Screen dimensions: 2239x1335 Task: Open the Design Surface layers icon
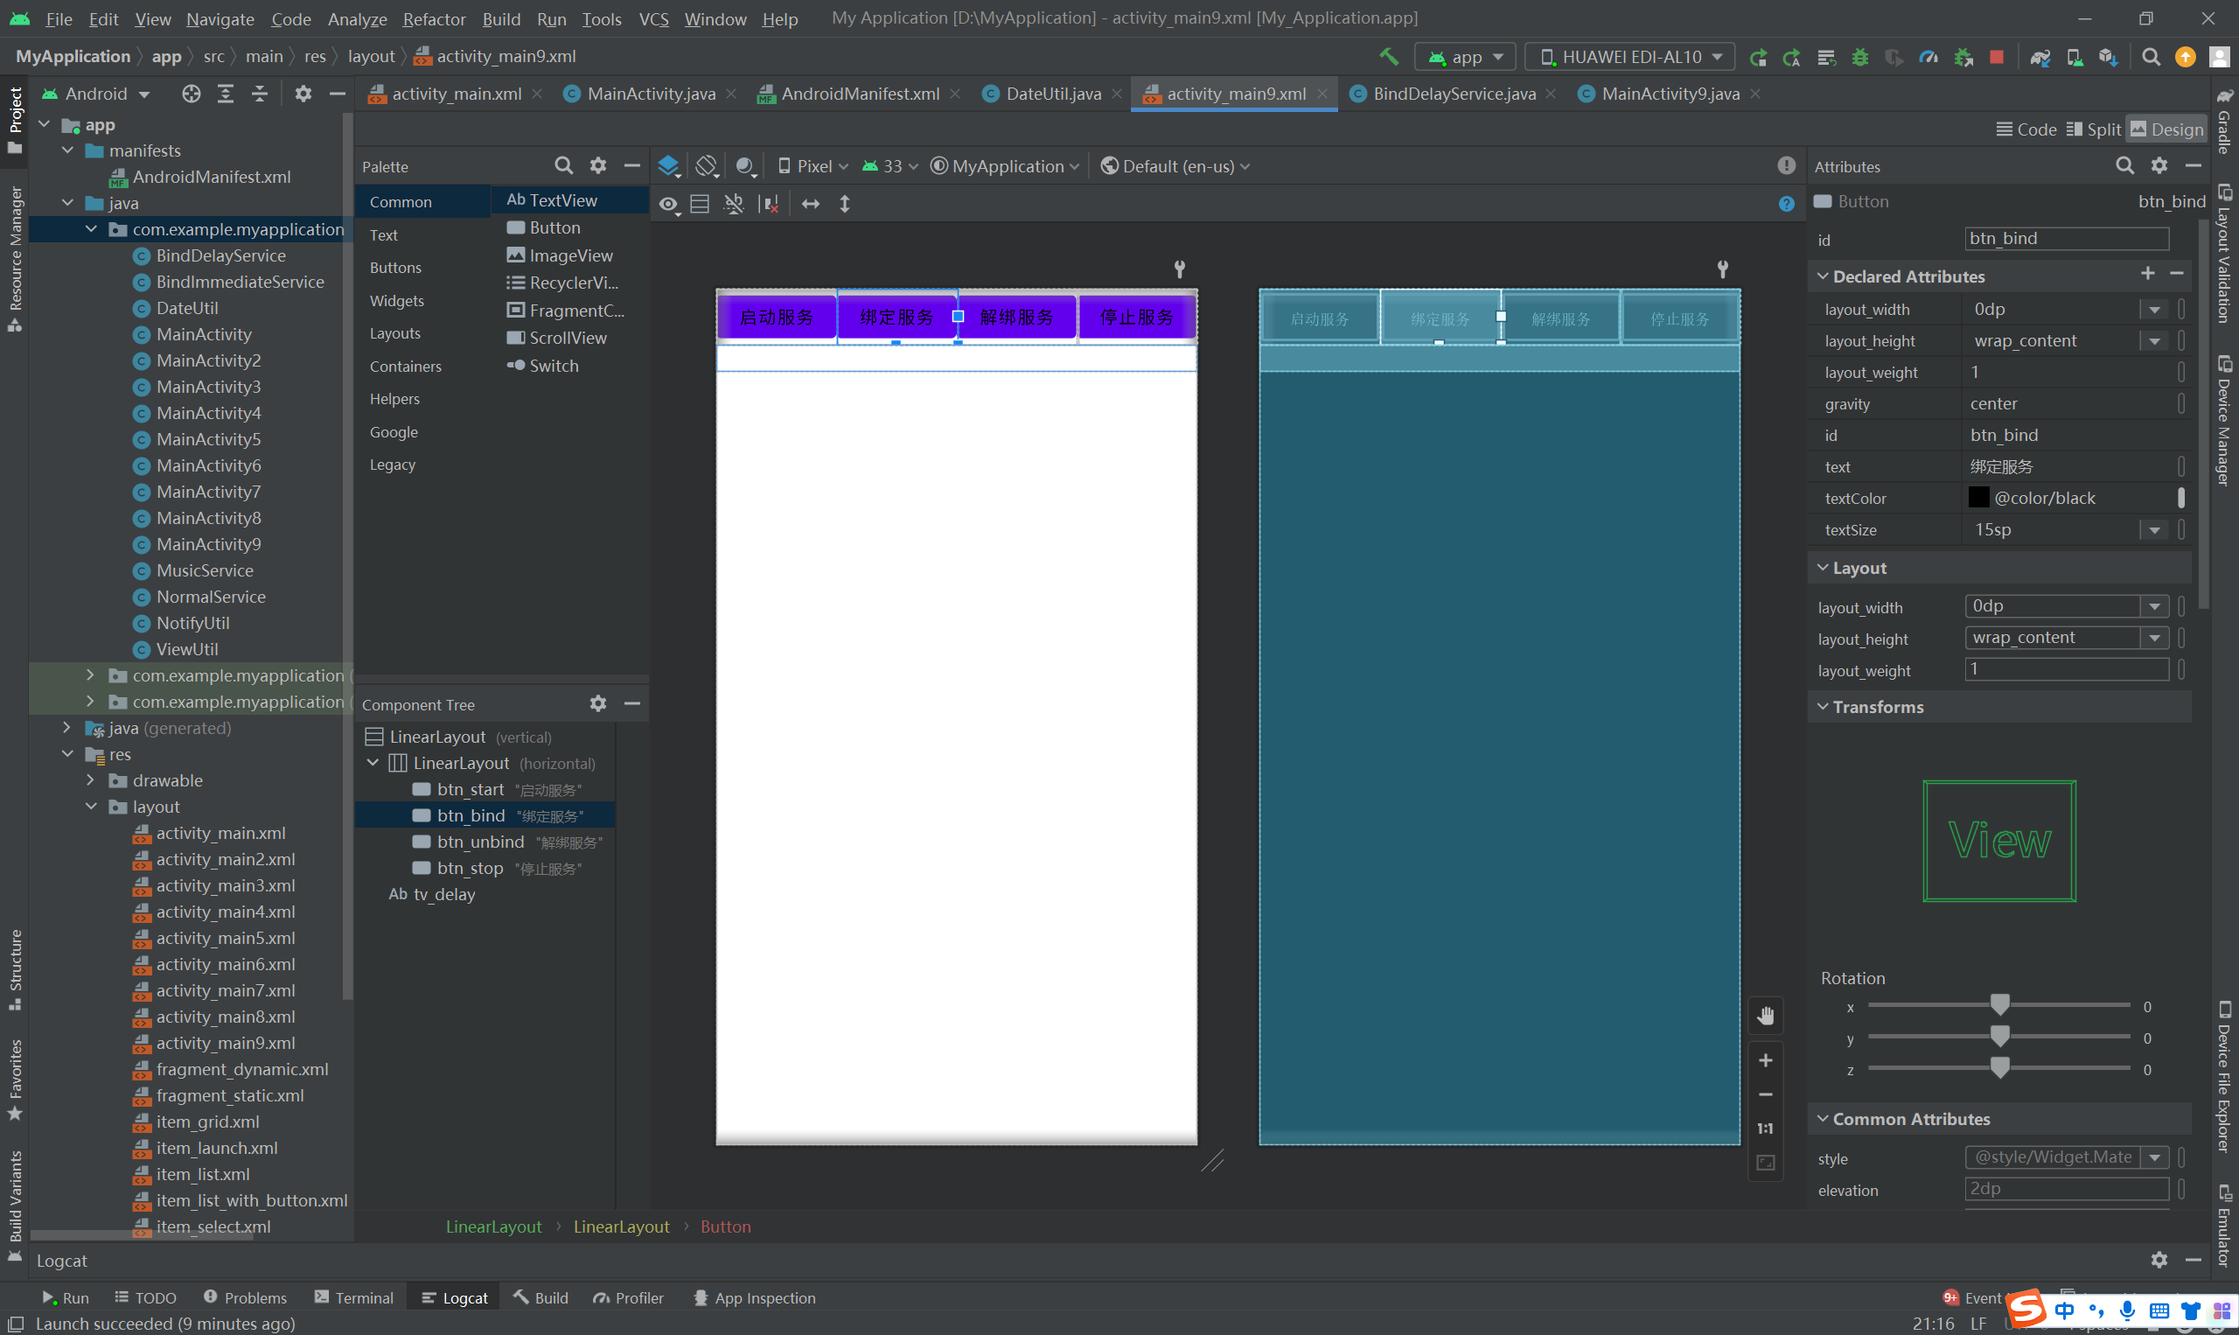click(668, 166)
